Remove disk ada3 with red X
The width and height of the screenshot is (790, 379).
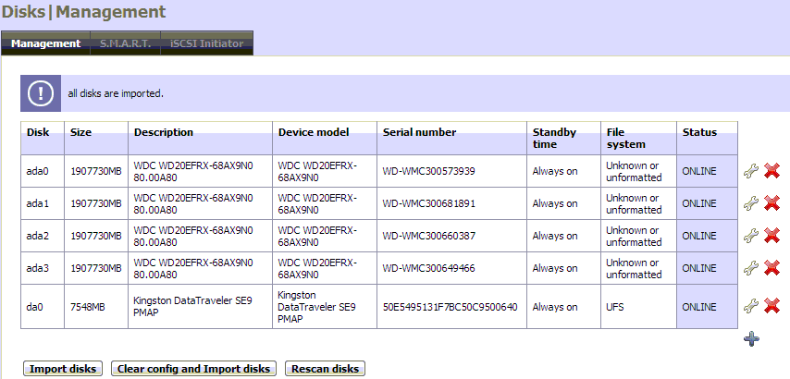[772, 268]
